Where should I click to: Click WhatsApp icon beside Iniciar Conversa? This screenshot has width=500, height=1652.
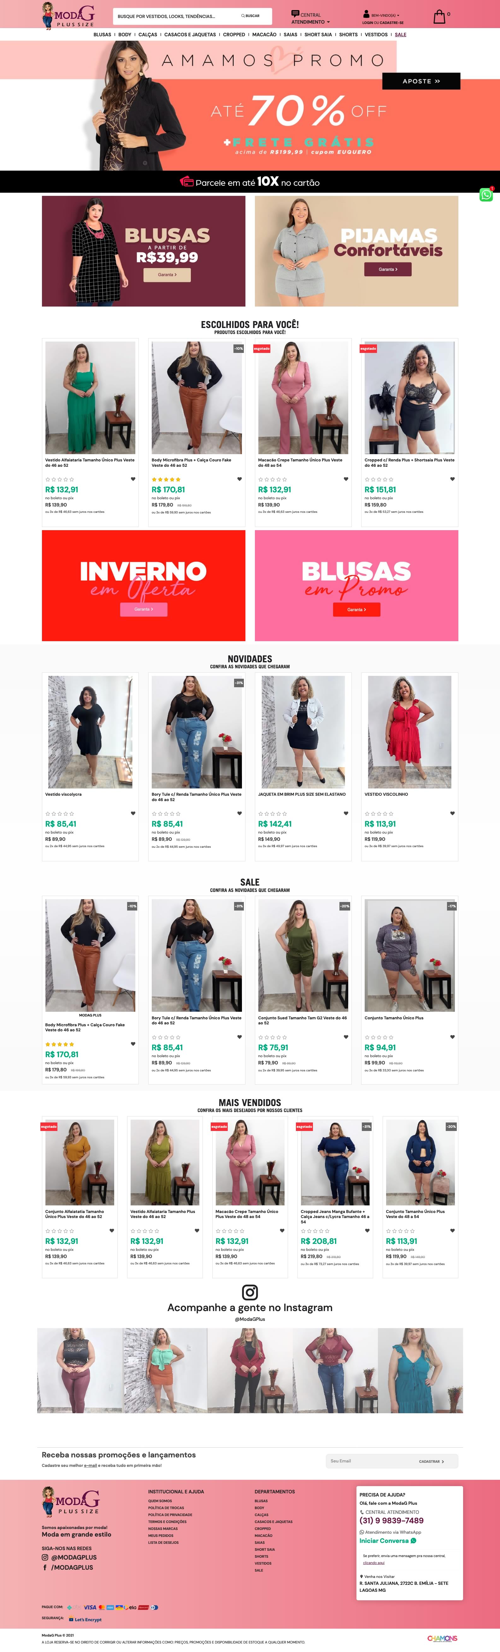coord(413,1540)
